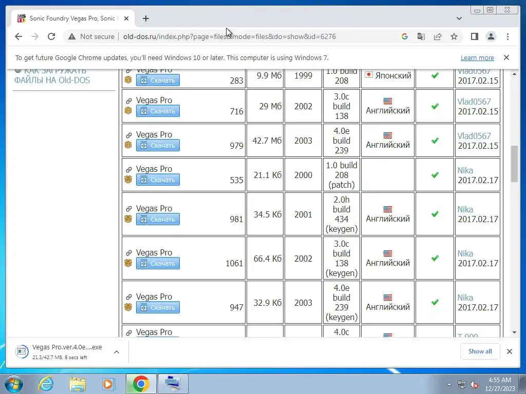Focus the old-dos.ru address bar
Viewport: 526px width, 394px height.
click(x=229, y=36)
